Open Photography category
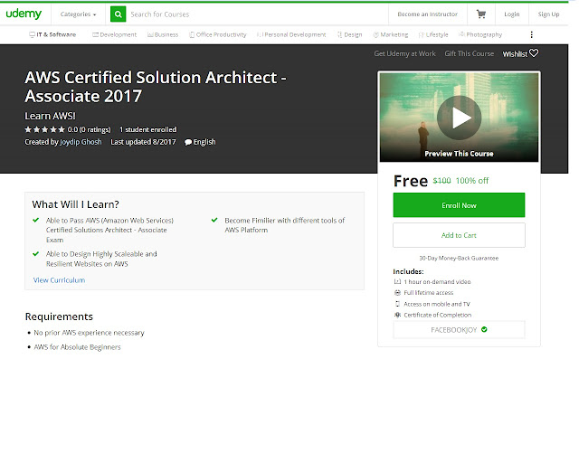579x463 pixels. pyautogui.click(x=480, y=34)
